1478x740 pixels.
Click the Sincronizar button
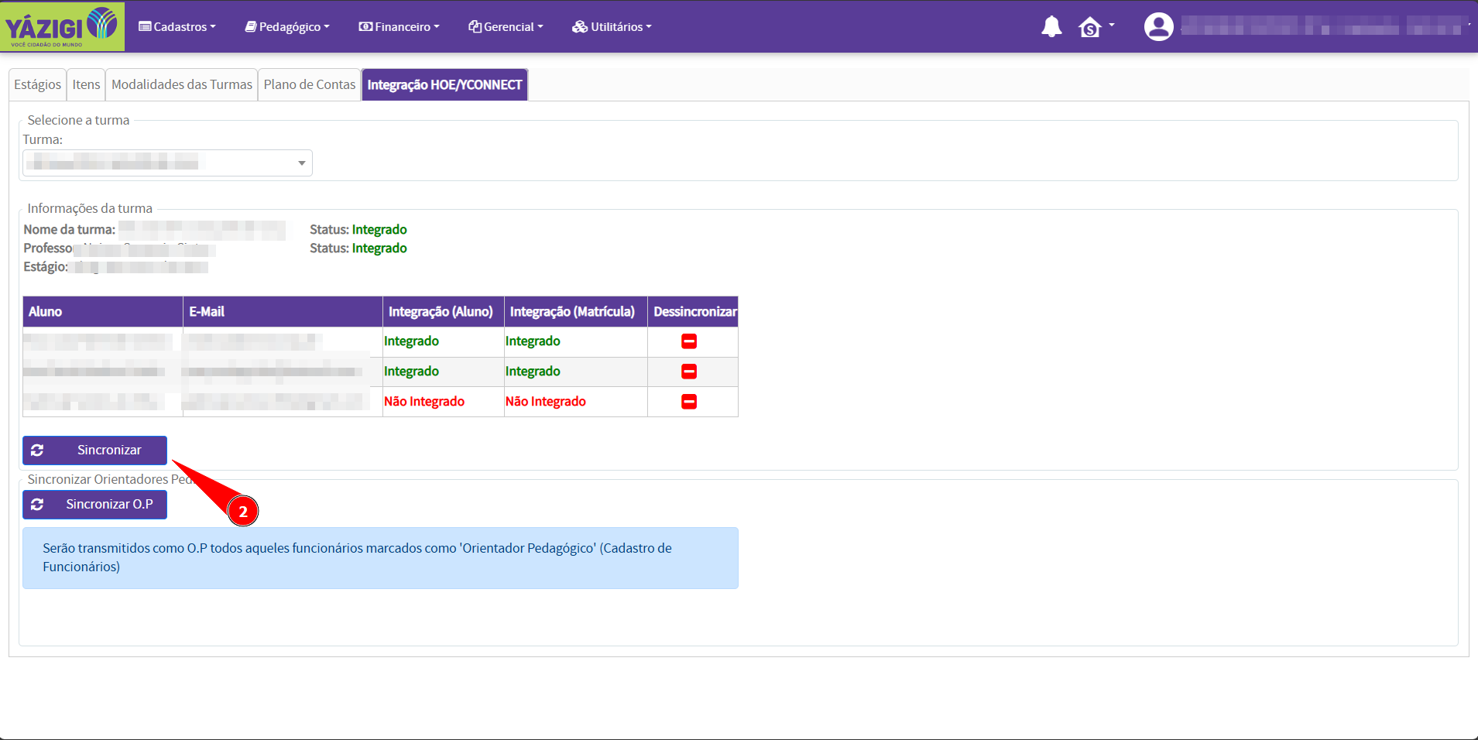tap(94, 451)
